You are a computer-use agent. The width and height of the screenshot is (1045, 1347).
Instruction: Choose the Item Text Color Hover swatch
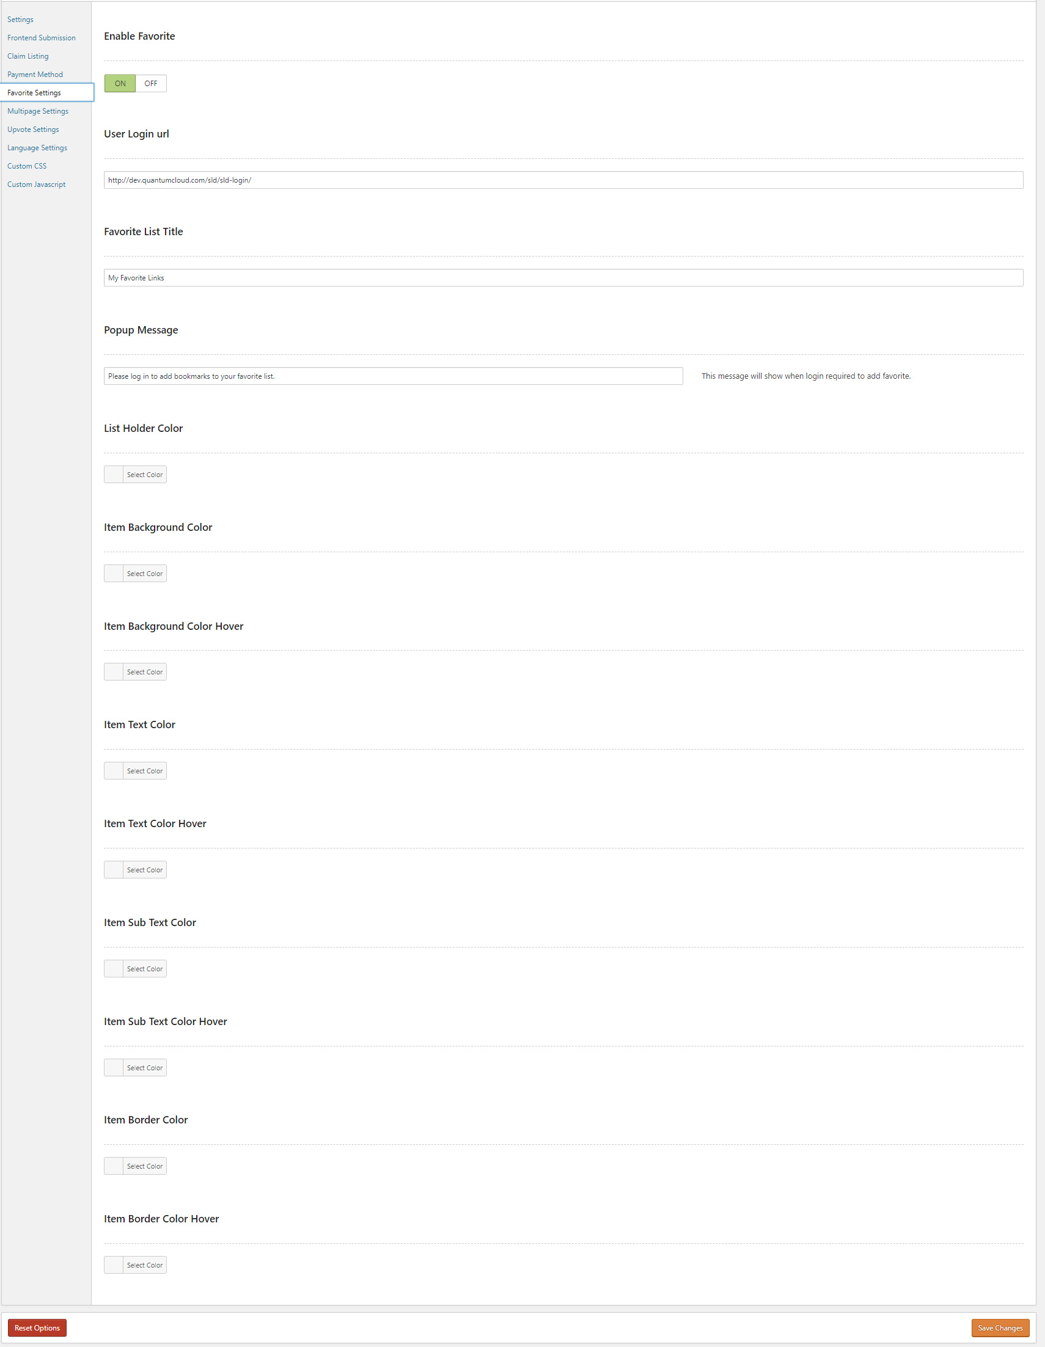pyautogui.click(x=135, y=870)
